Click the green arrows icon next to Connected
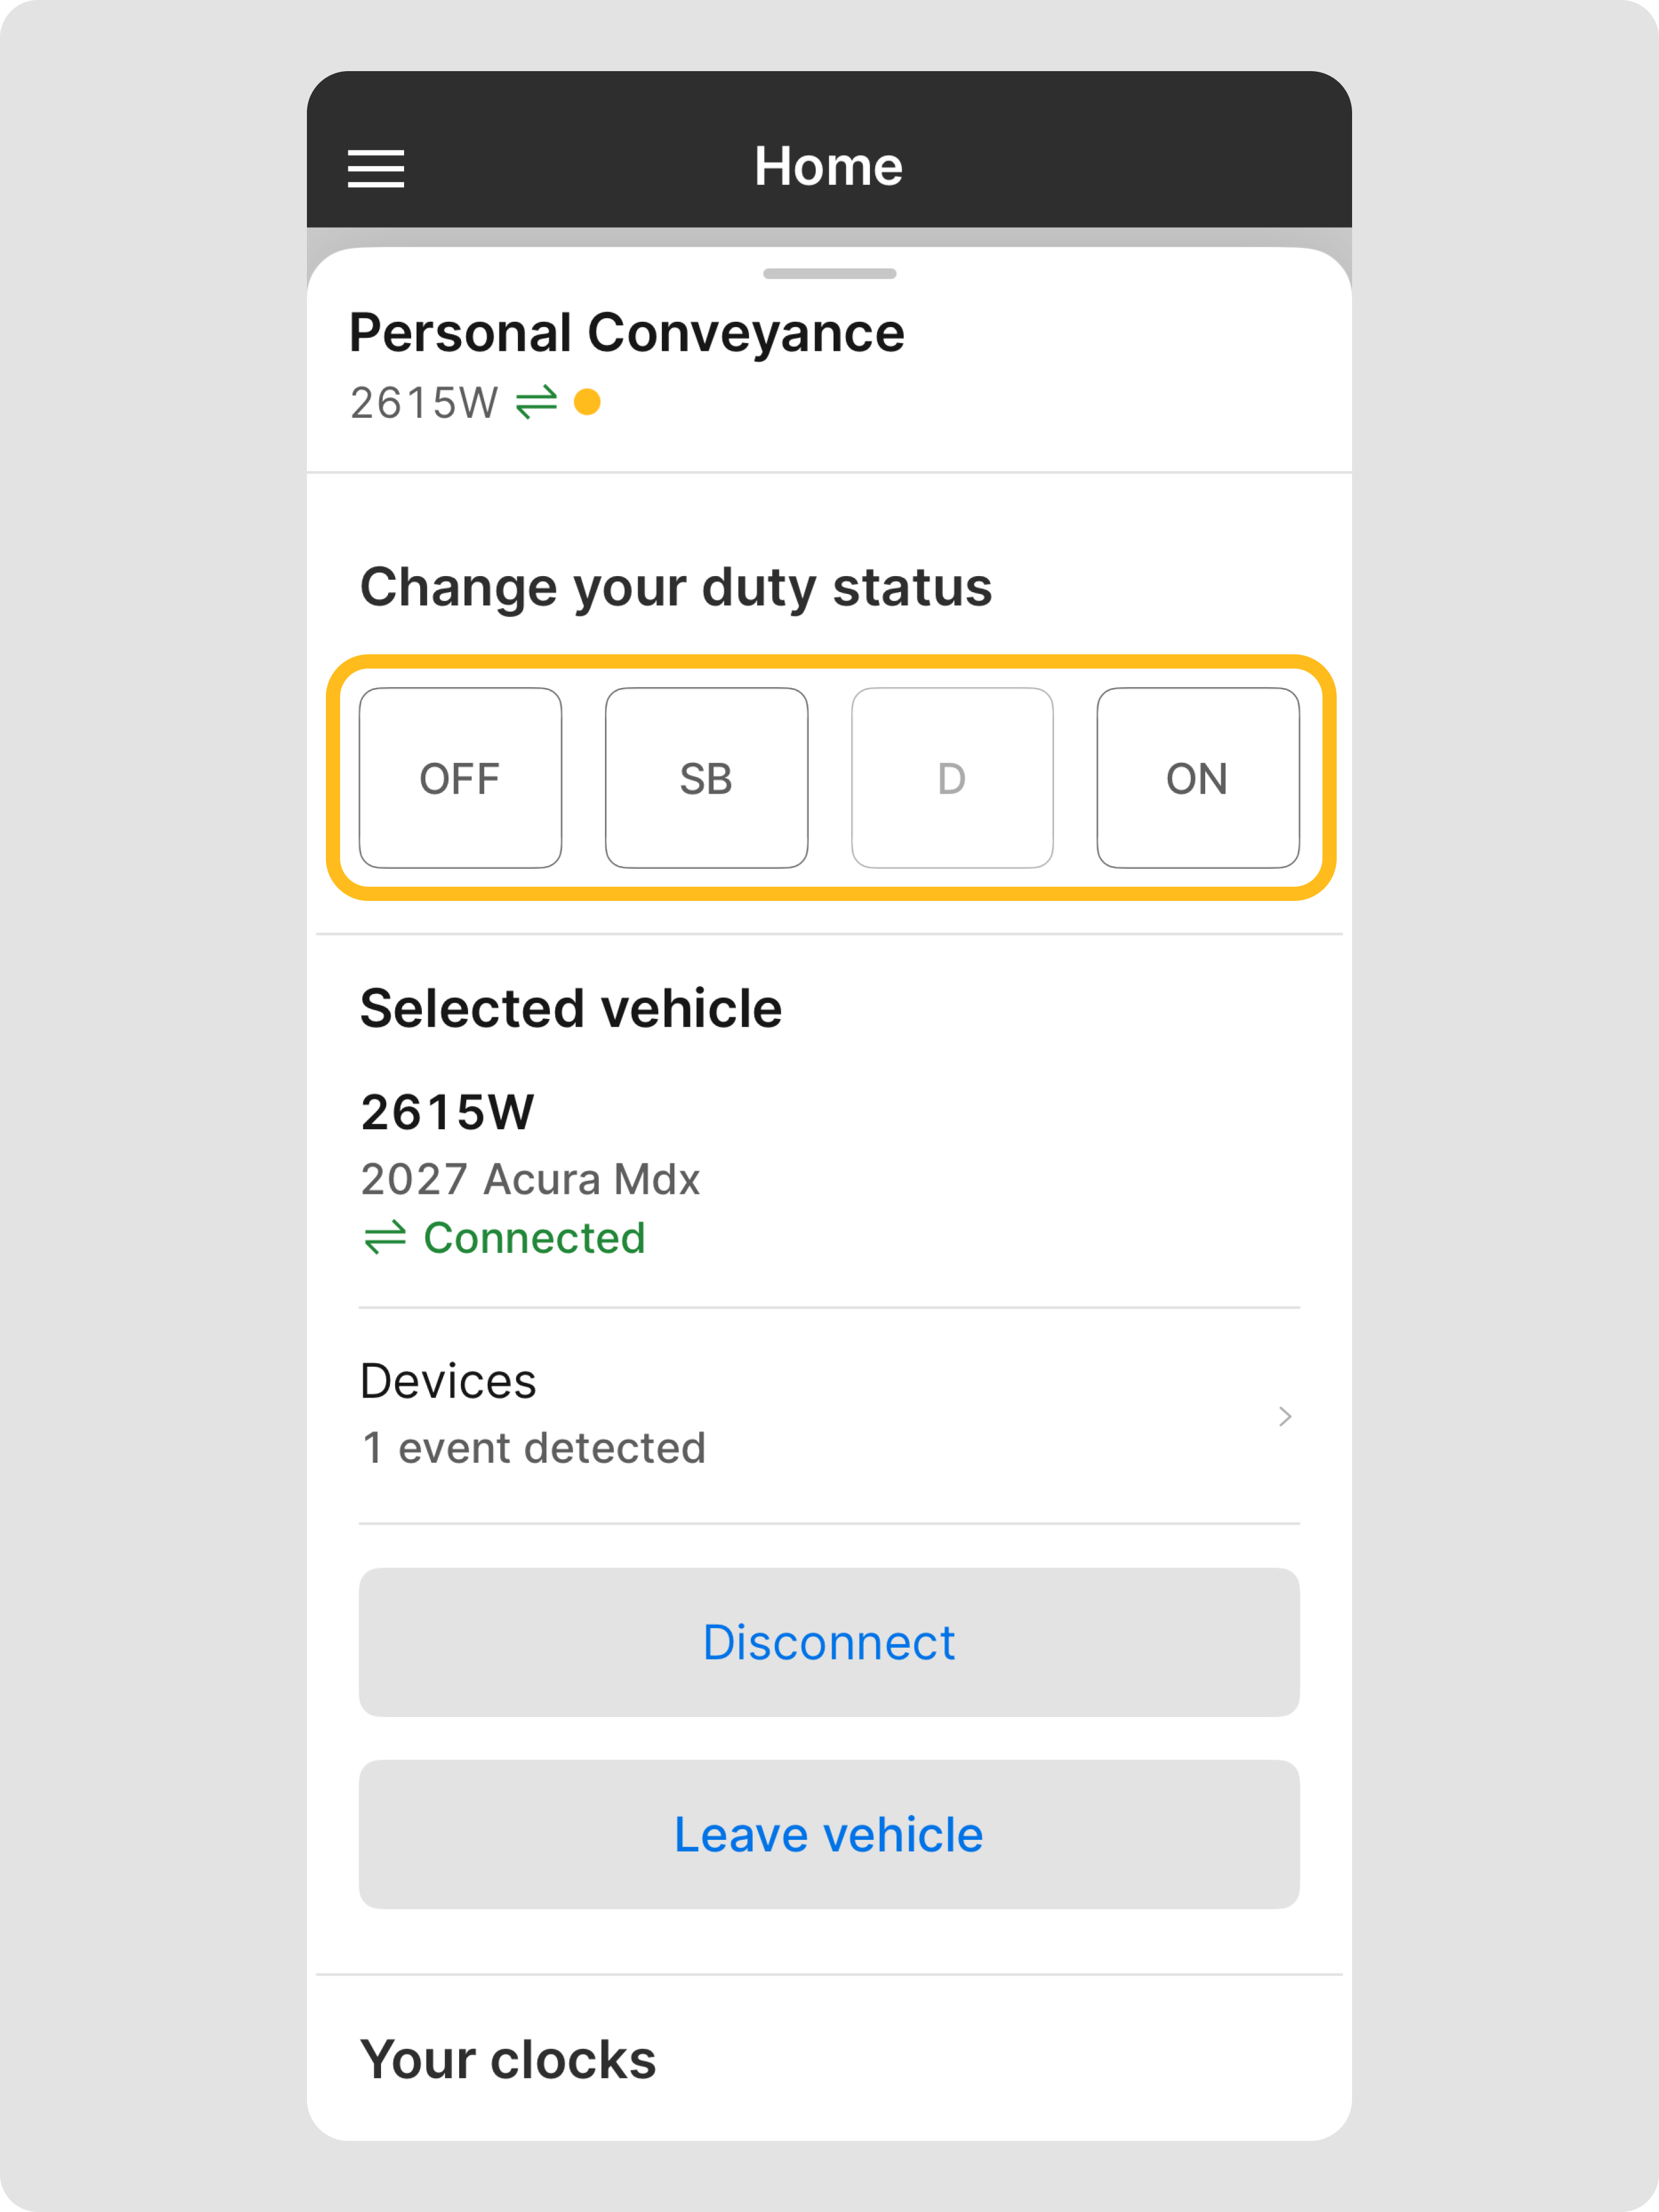 click(385, 1238)
